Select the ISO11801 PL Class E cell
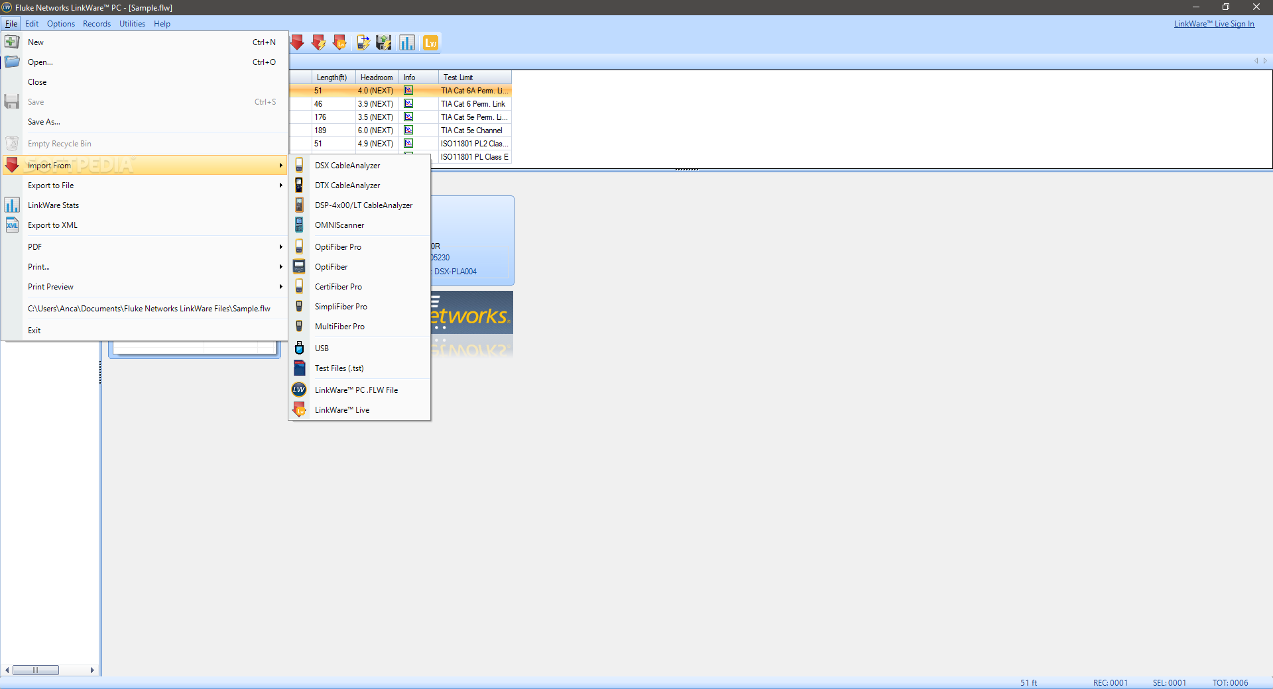The height and width of the screenshot is (689, 1273). point(475,157)
